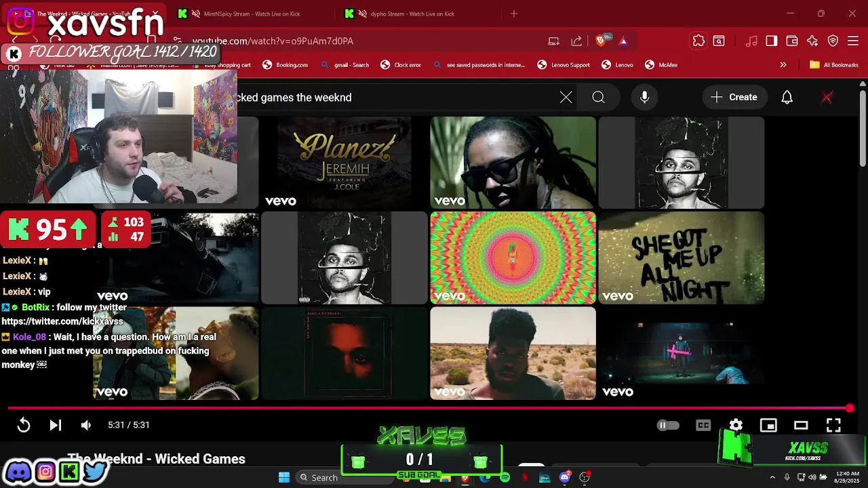Click the share page arrow icon
The image size is (868, 488).
576,41
